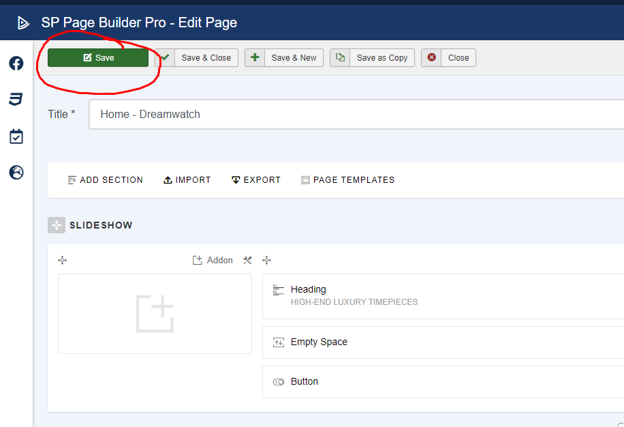Open PAGE TEMPLATES

click(348, 180)
